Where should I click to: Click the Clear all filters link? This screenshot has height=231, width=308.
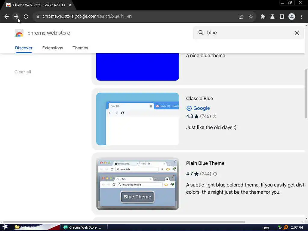23,72
